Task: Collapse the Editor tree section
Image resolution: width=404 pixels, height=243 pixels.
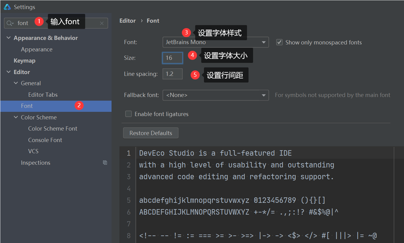Action: 8,72
